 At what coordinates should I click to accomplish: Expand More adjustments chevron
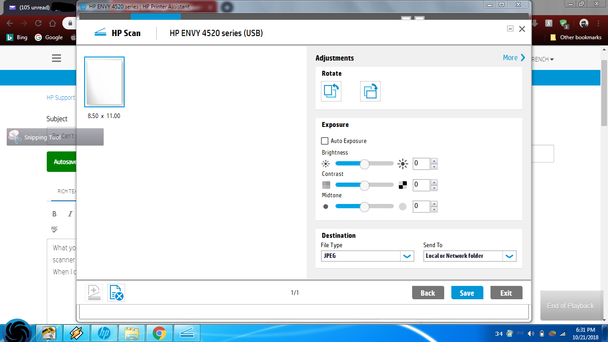pos(523,57)
